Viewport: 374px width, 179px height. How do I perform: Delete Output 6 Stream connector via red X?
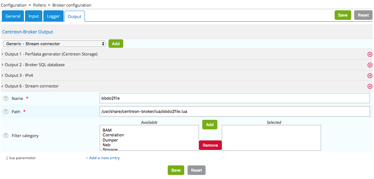click(370, 86)
